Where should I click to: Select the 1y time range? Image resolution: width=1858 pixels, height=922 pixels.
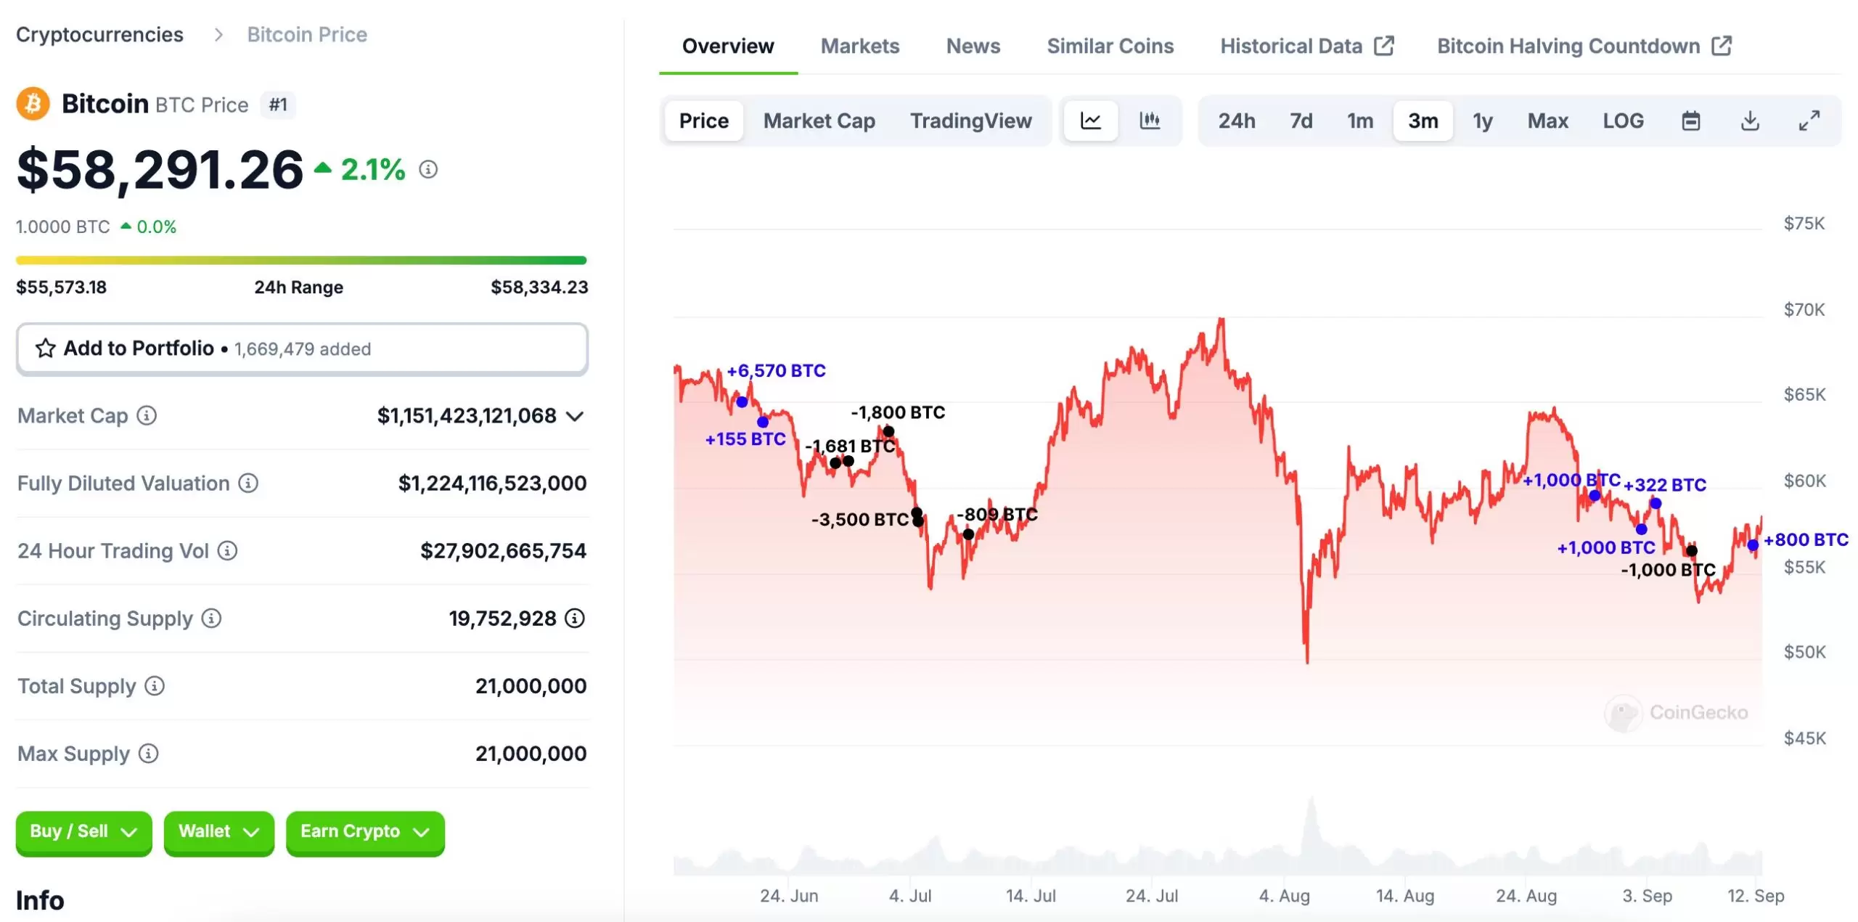[1482, 121]
